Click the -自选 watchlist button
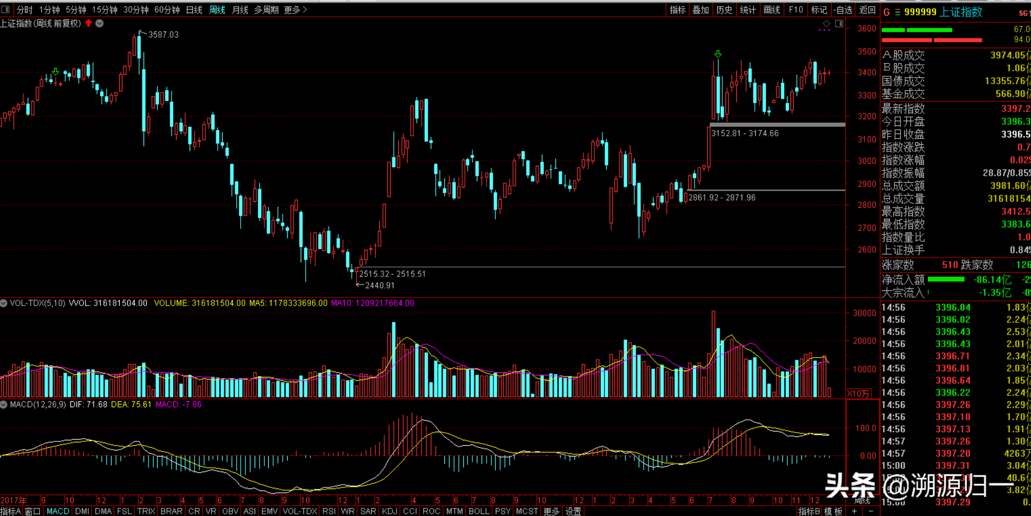This screenshot has height=516, width=1031. 843,10
